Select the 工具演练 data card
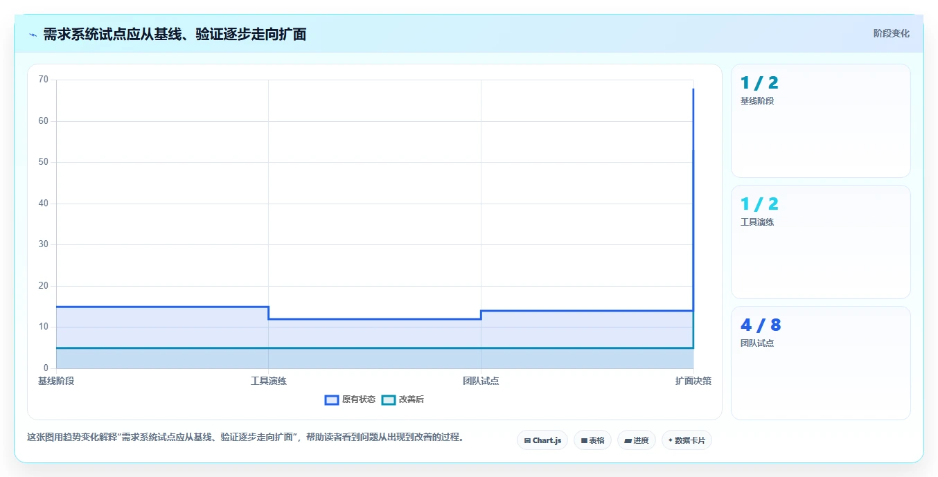The image size is (938, 477). [821, 242]
